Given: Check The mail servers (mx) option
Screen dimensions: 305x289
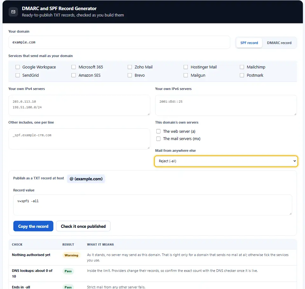Looking at the screenshot, I should tap(158, 139).
